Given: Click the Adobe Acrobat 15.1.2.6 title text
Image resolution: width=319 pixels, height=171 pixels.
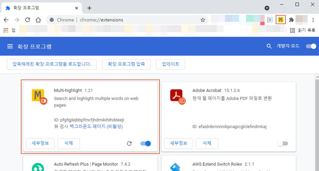Looking at the screenshot, I should point(216,91).
